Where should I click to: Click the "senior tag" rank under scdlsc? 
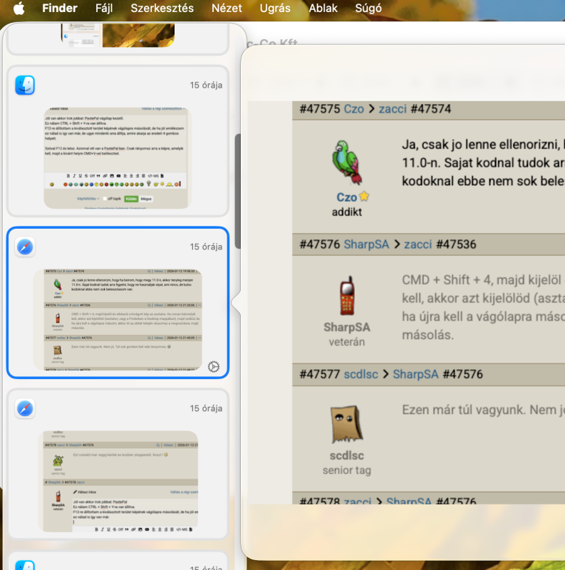coord(346,470)
